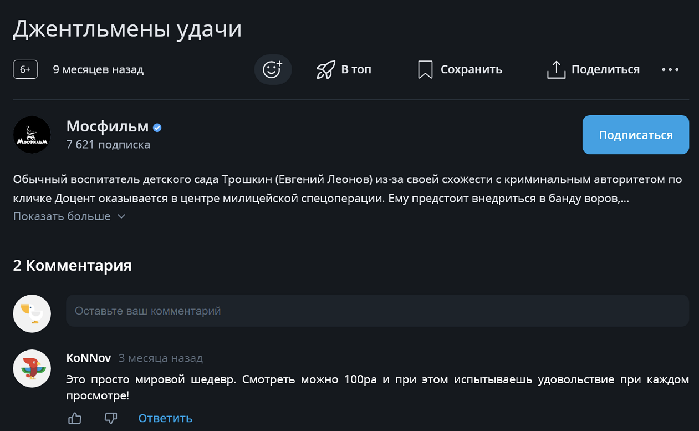Click the Поделиться label
699x431 pixels.
(x=605, y=69)
